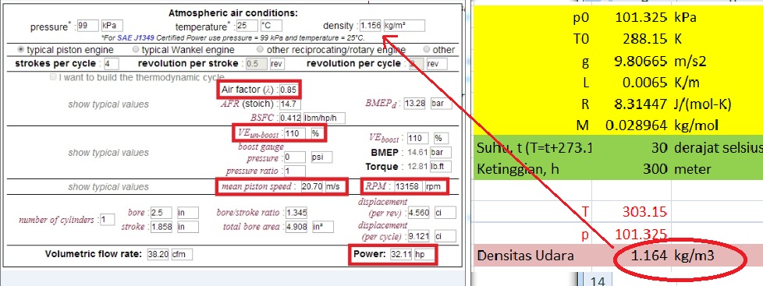This screenshot has width=763, height=286.
Task: Choose other reciprocating/rotary engine option
Action: pos(261,49)
